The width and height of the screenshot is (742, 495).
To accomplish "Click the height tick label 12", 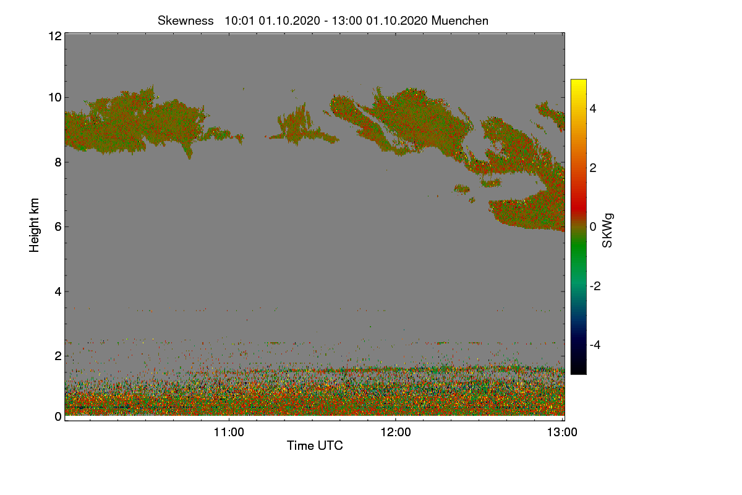I will click(x=54, y=36).
